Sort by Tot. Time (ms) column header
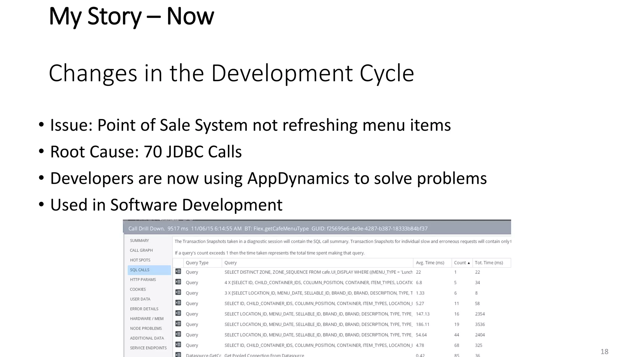634x357 pixels. pyautogui.click(x=492, y=263)
